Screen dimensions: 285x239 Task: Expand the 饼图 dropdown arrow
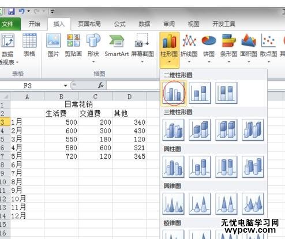[209, 62]
